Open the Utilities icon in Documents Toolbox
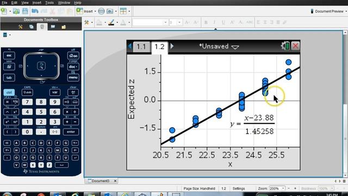 [53, 27]
